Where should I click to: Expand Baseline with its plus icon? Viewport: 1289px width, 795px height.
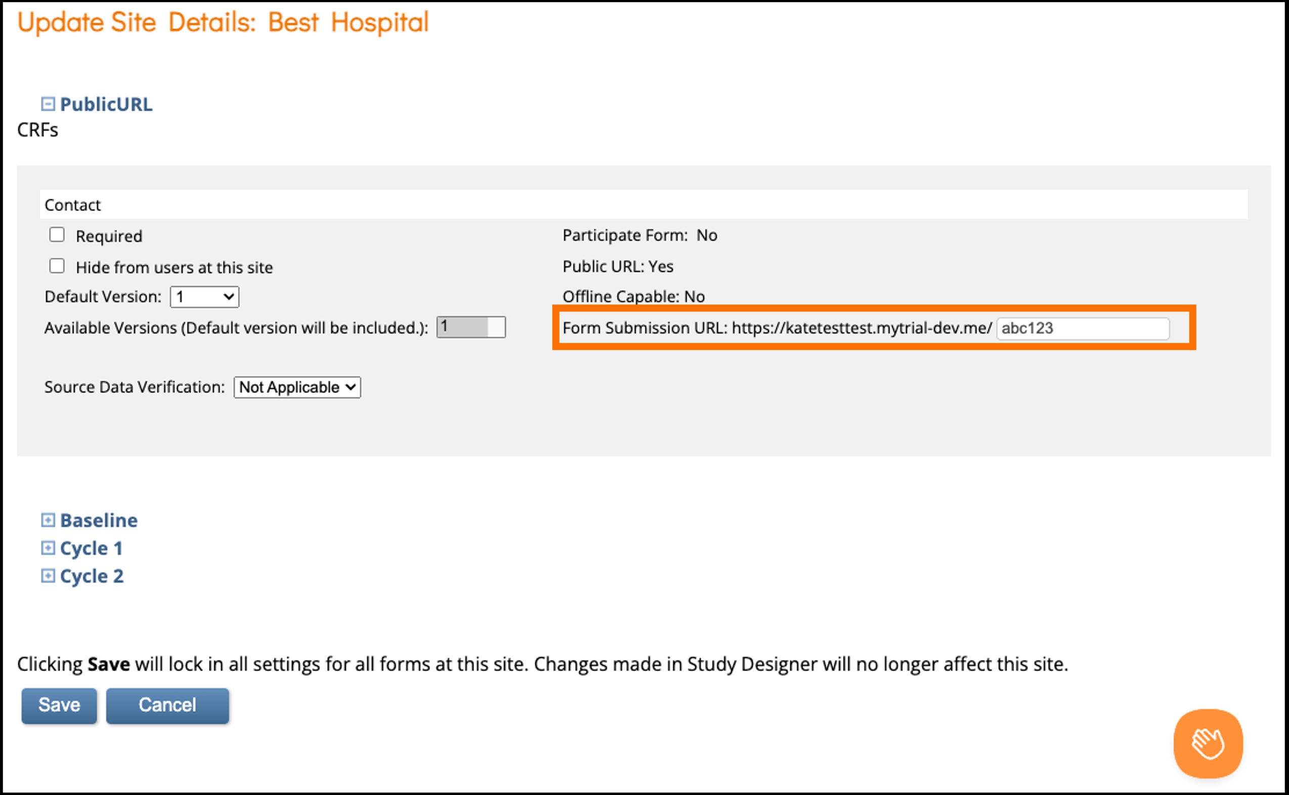tap(48, 520)
